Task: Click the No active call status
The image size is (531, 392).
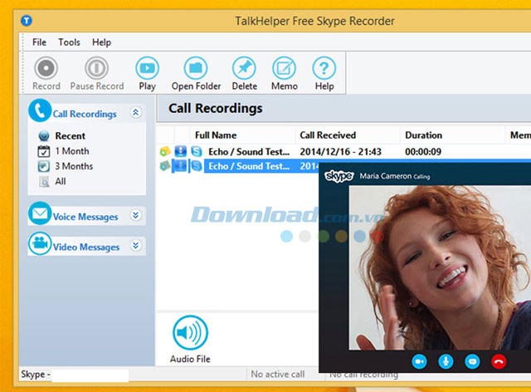Action: pos(278,374)
